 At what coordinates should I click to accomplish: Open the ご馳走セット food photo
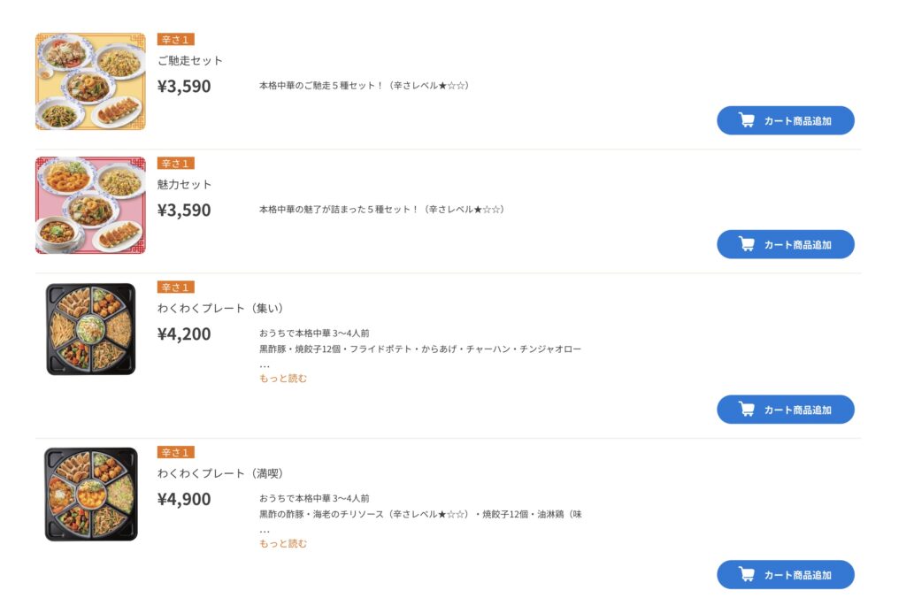pos(90,81)
